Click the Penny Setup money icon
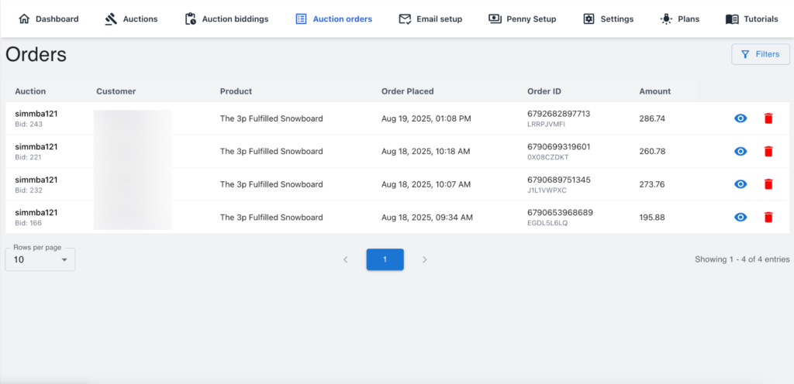This screenshot has width=794, height=384. point(495,19)
